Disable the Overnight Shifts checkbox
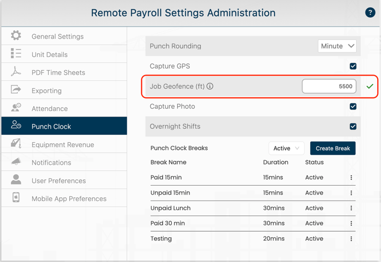This screenshot has width=381, height=262. point(353,127)
